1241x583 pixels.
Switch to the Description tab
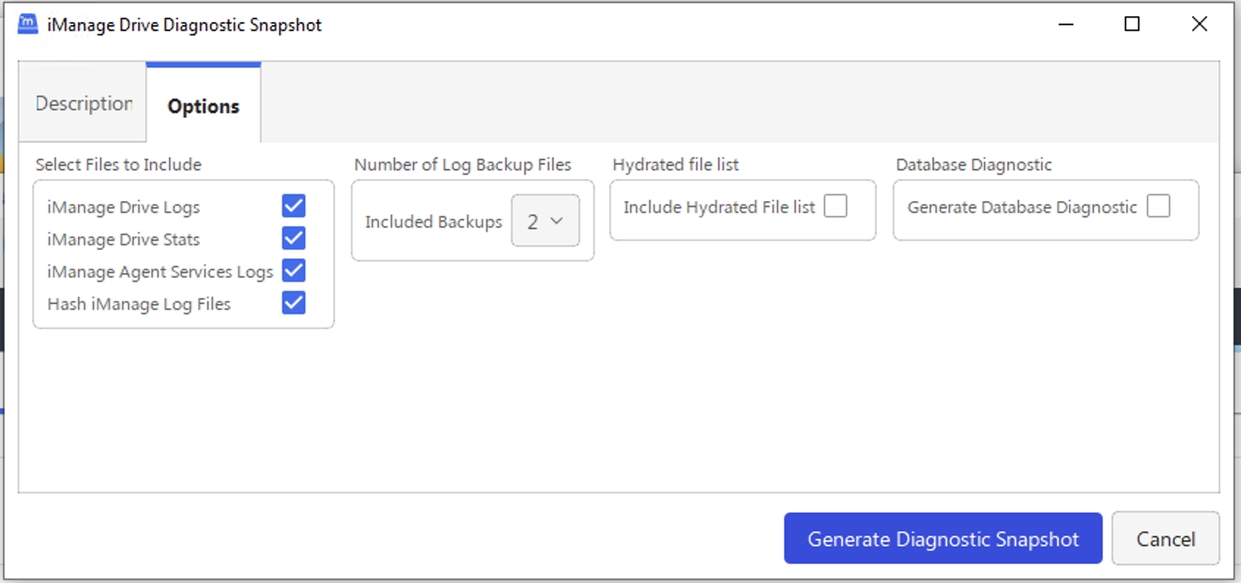84,104
